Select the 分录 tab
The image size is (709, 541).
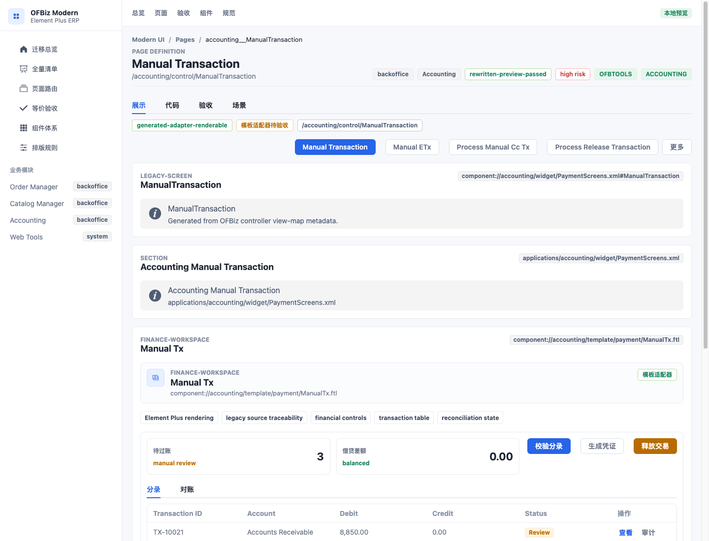154,489
